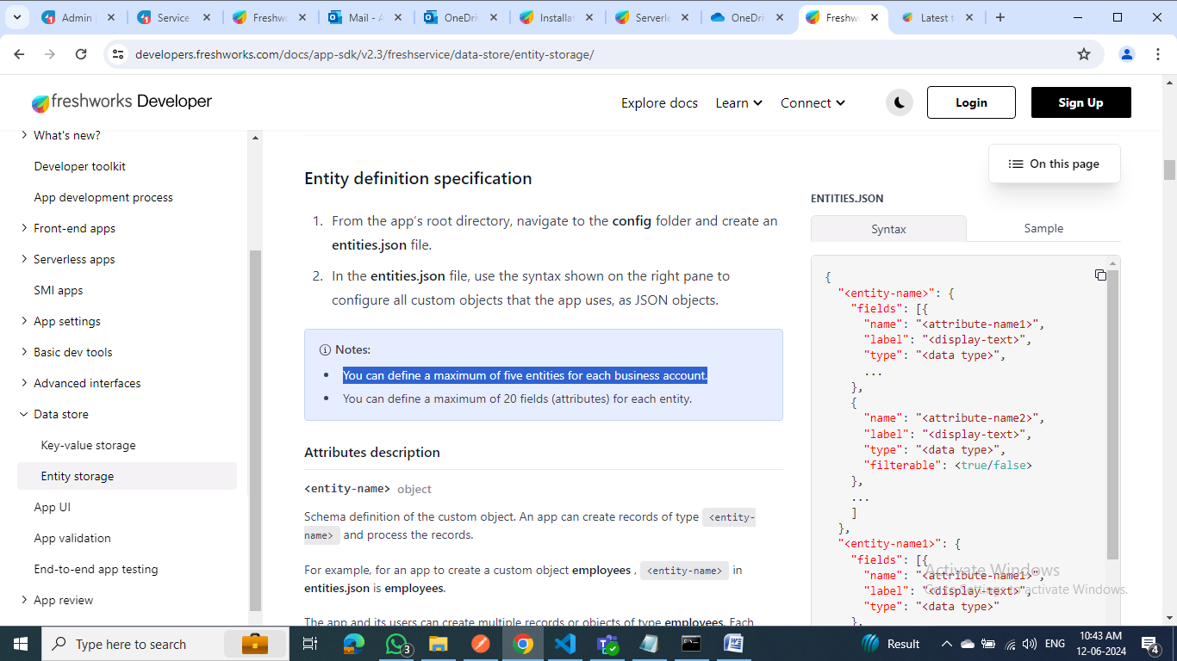Viewport: 1177px width, 661px height.
Task: Open a new browser tab
Action: [1000, 17]
